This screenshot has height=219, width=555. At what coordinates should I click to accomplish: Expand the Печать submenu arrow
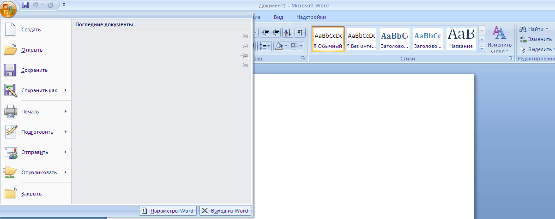66,112
